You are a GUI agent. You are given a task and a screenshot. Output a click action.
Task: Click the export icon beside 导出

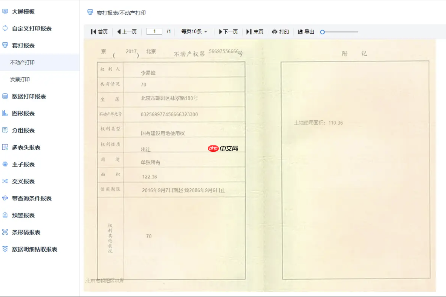tap(300, 32)
